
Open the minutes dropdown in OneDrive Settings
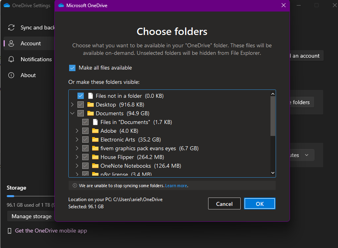click(302, 155)
